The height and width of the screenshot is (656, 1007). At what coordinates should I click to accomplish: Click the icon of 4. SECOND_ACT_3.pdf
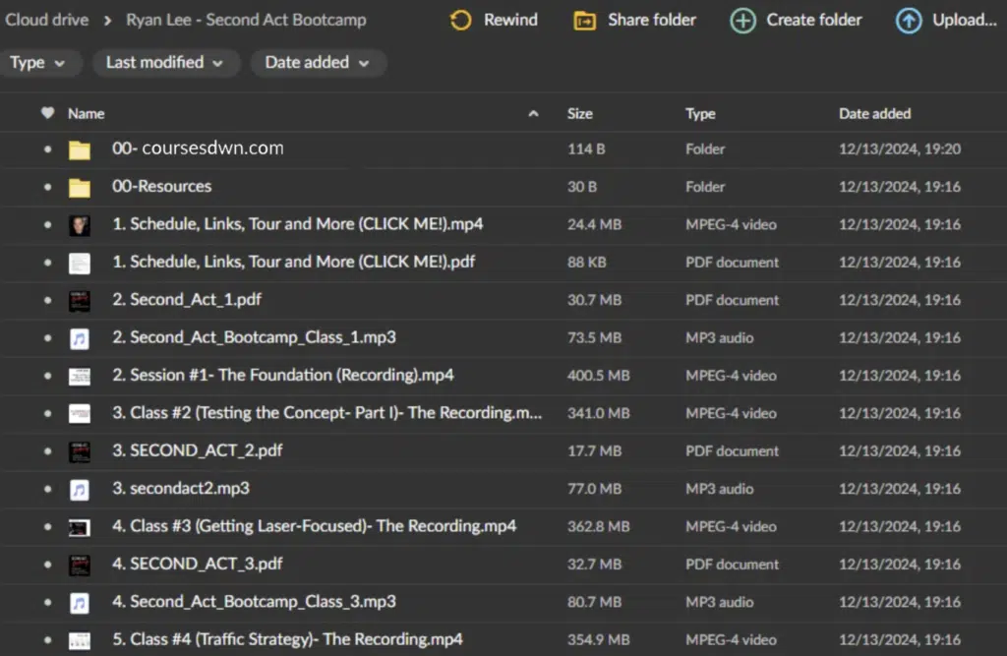[x=80, y=565]
